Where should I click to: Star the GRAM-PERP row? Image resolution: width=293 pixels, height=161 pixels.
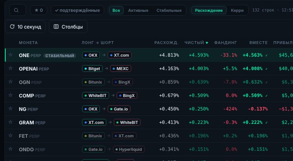(x=11, y=122)
